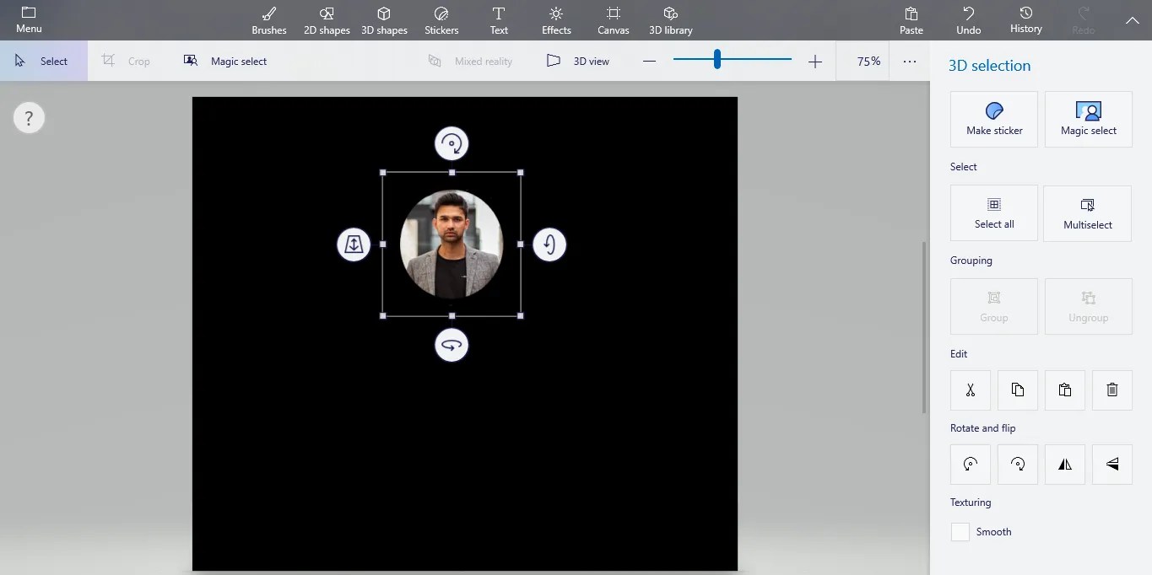Click the Make sticker button
The image size is (1152, 575).
coord(993,119)
